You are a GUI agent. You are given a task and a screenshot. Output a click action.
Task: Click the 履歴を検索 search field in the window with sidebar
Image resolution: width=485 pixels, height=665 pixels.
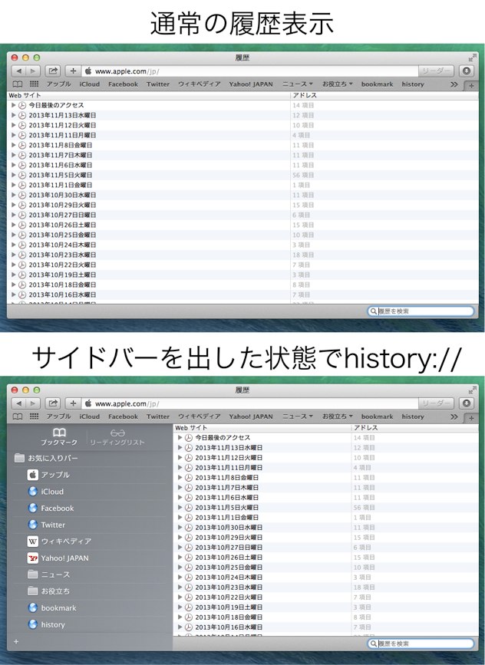click(420, 644)
